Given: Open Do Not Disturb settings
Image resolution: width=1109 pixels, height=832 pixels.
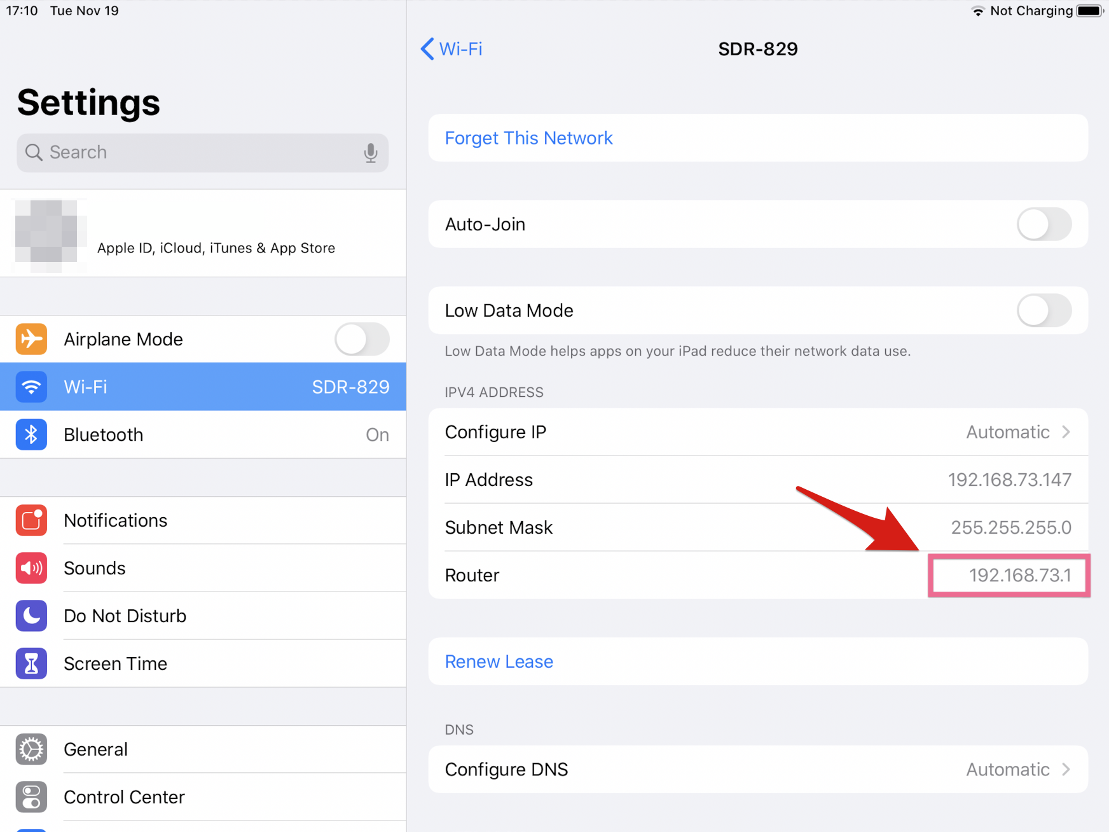Looking at the screenshot, I should (203, 616).
